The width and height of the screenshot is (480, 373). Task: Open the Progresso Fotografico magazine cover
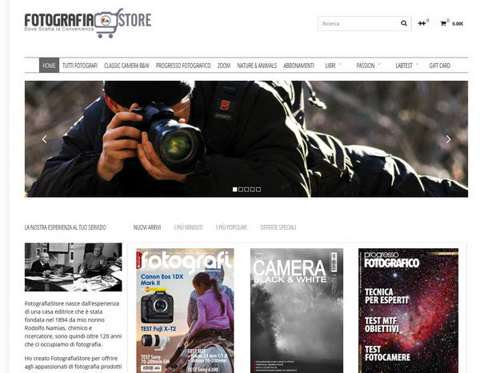pos(408,311)
